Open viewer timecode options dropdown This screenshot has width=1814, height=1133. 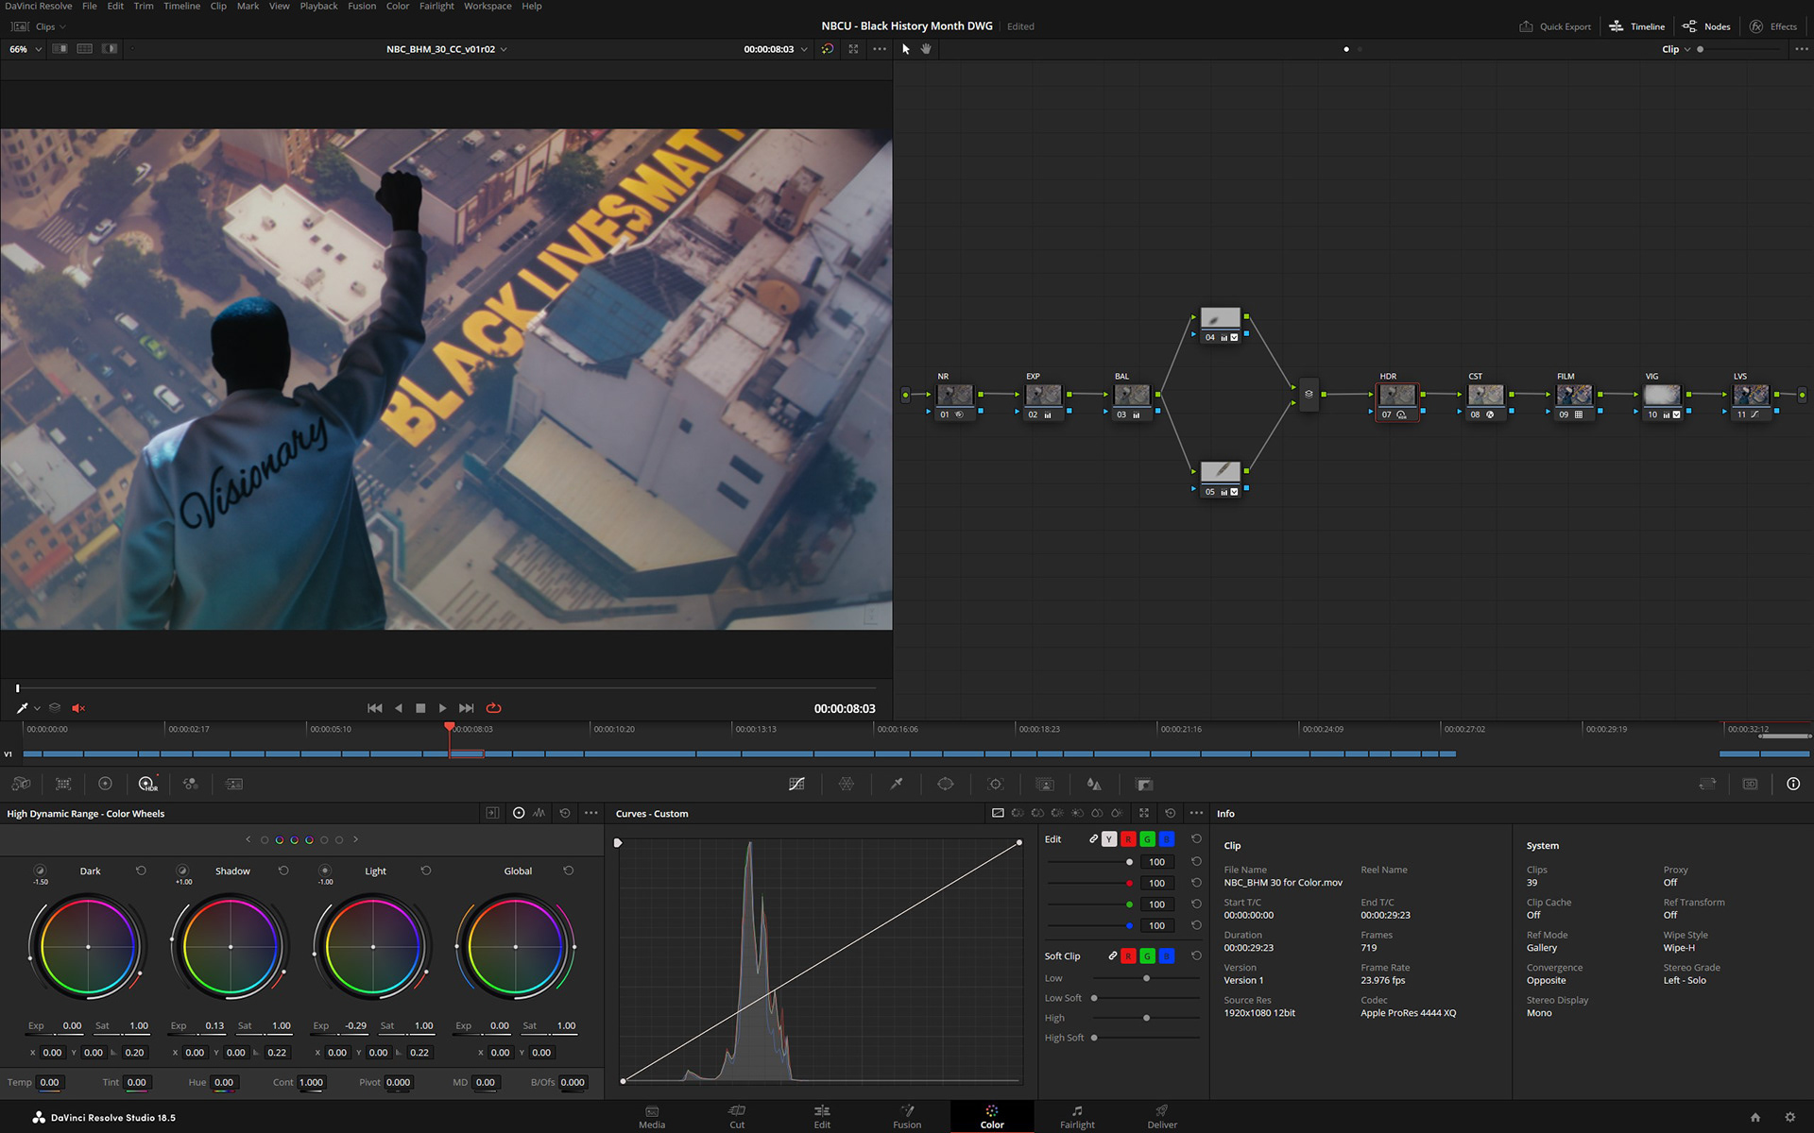pyautogui.click(x=804, y=49)
